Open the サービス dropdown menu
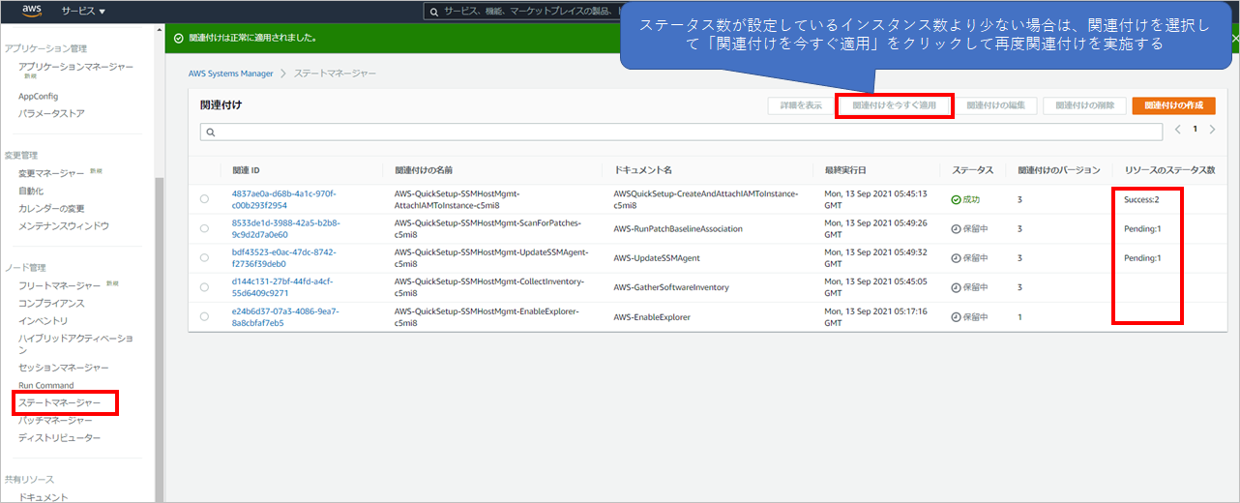Screen dimensions: 1240x503 tap(83, 11)
